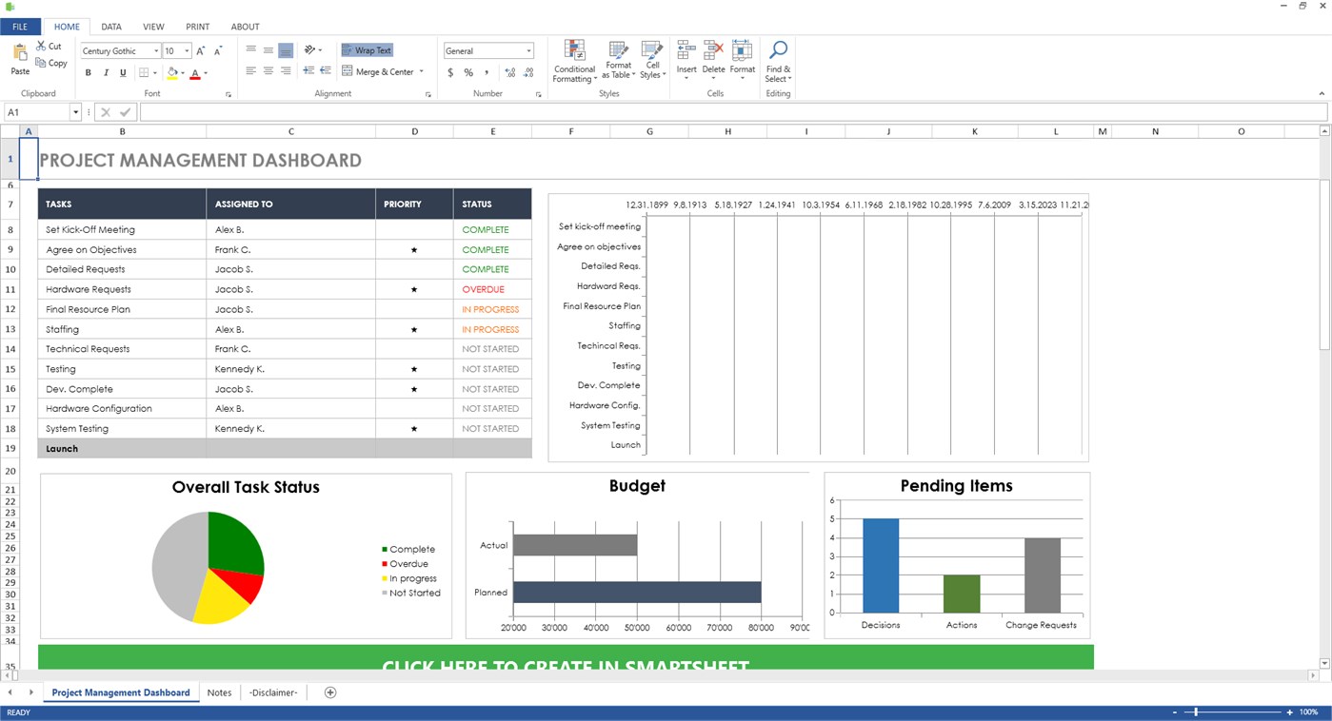1332x721 pixels.
Task: Open the Fill Color dropdown arrow
Action: (x=183, y=71)
